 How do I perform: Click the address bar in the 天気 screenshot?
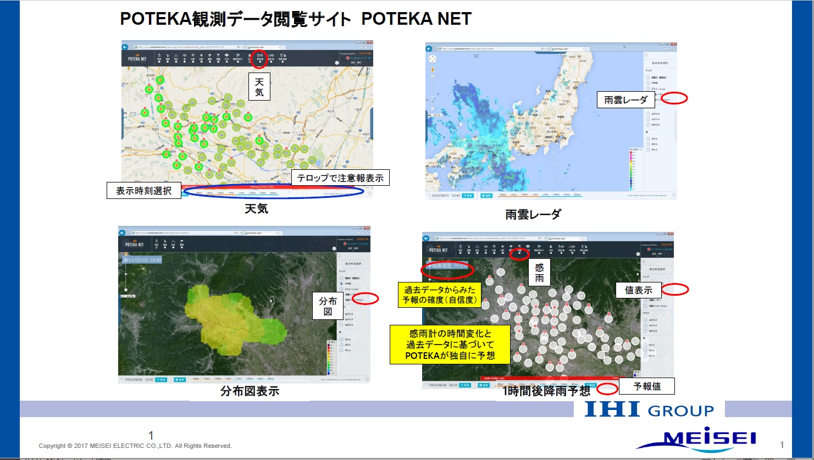190,47
